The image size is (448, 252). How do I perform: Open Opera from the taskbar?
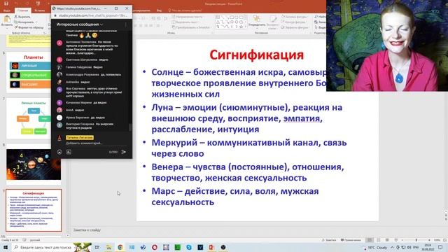(x=154, y=247)
